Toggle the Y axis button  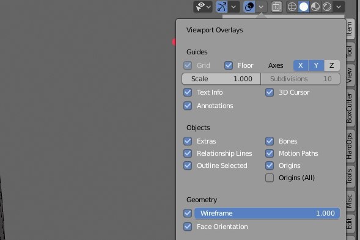tap(317, 65)
